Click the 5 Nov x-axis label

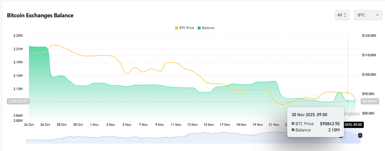[x=127, y=125]
